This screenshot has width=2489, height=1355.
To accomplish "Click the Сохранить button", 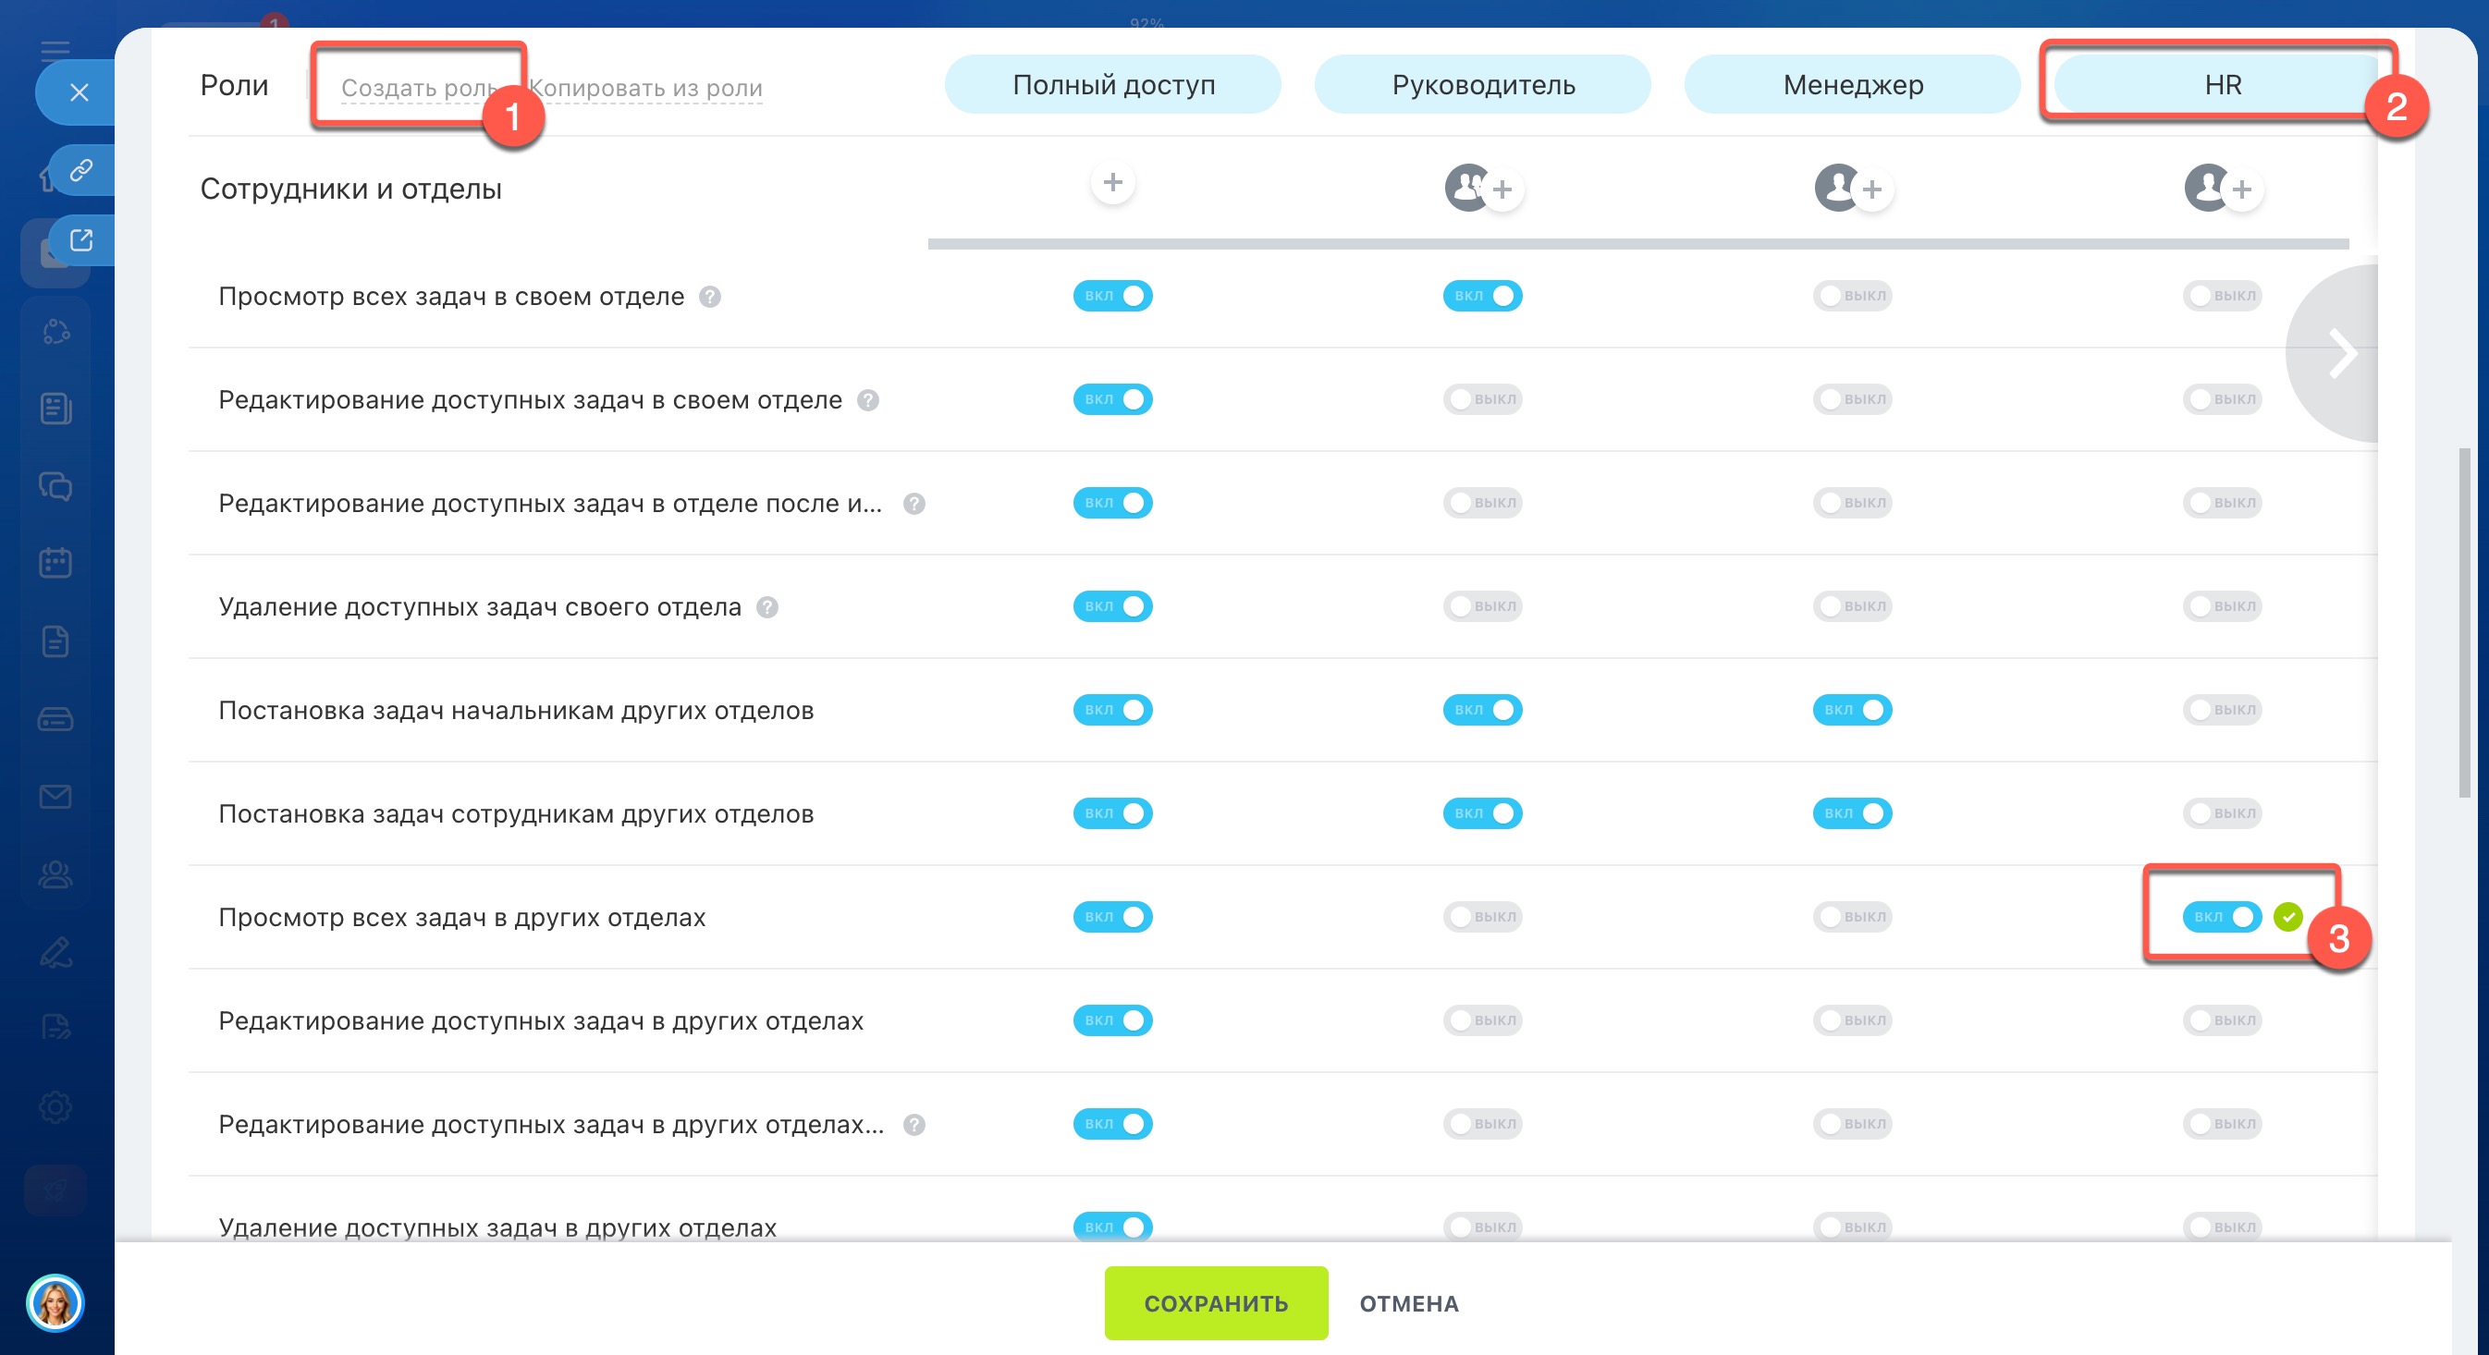I will [x=1216, y=1303].
